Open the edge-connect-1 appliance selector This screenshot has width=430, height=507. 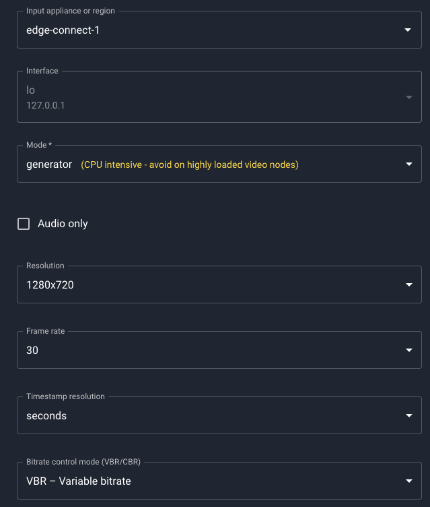coord(202,30)
